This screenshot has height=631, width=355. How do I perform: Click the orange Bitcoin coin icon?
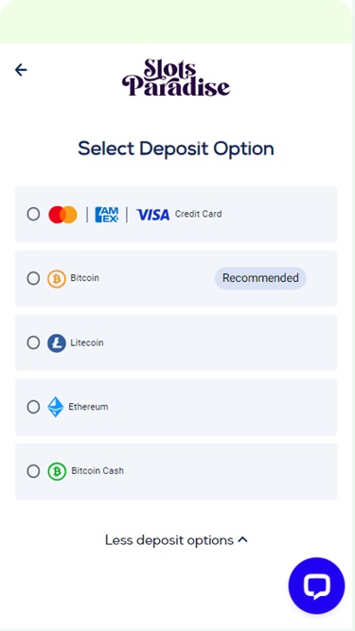[57, 278]
